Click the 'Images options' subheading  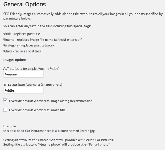[x=15, y=60]
